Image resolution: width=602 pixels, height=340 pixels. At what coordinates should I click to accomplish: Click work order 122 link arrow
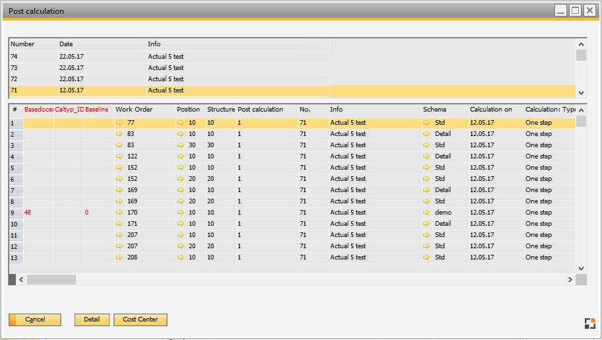click(119, 156)
